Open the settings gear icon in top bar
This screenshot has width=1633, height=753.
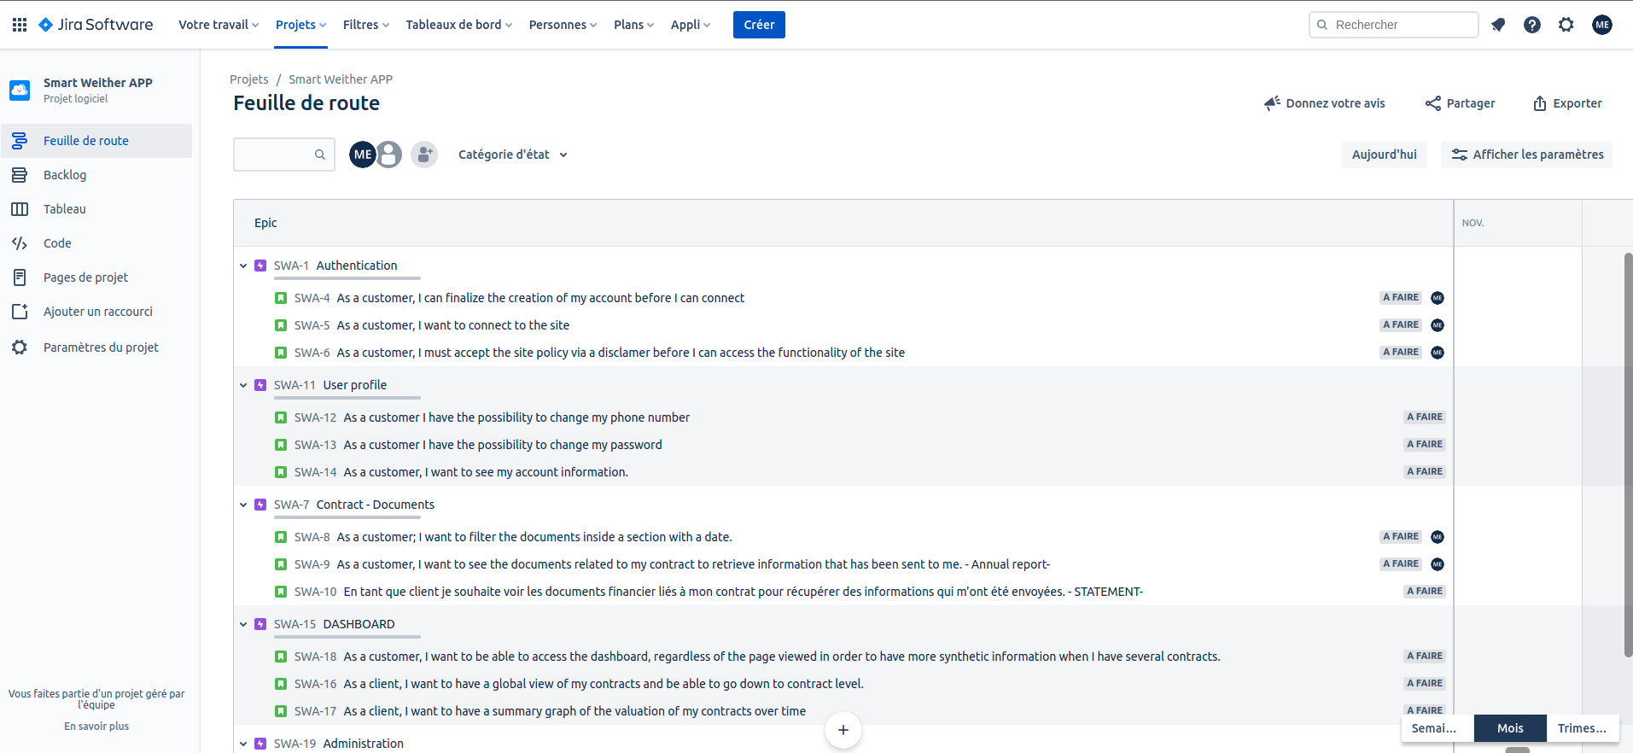[x=1566, y=25]
